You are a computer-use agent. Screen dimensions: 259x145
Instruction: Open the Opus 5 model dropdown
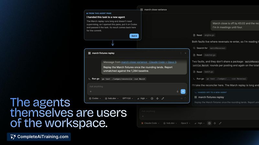[x=186, y=123]
